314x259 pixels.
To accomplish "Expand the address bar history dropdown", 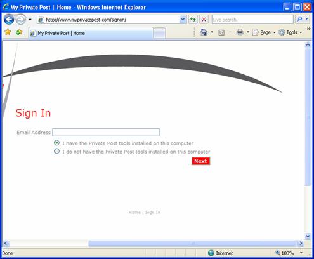I will (x=183, y=20).
